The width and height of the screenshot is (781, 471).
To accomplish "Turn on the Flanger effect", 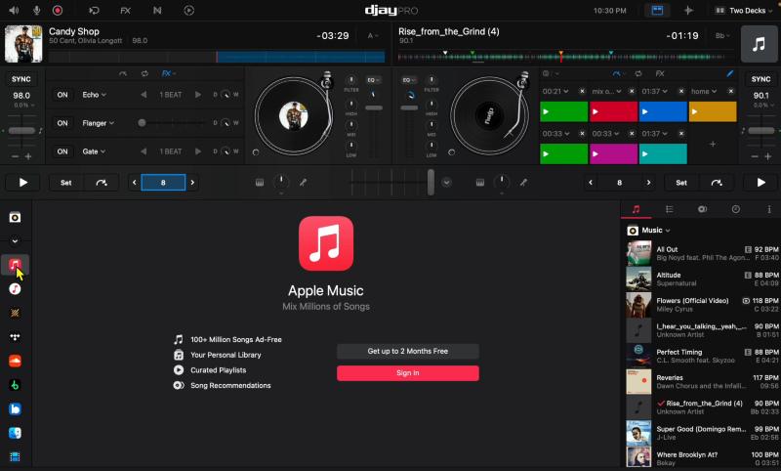I will tap(62, 123).
